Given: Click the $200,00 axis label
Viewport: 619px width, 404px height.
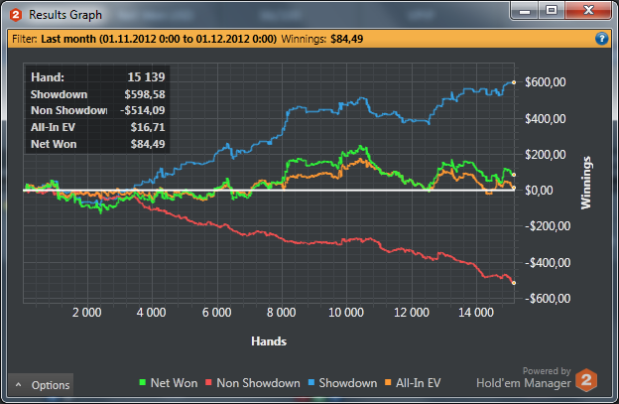Looking at the screenshot, I should pos(546,155).
